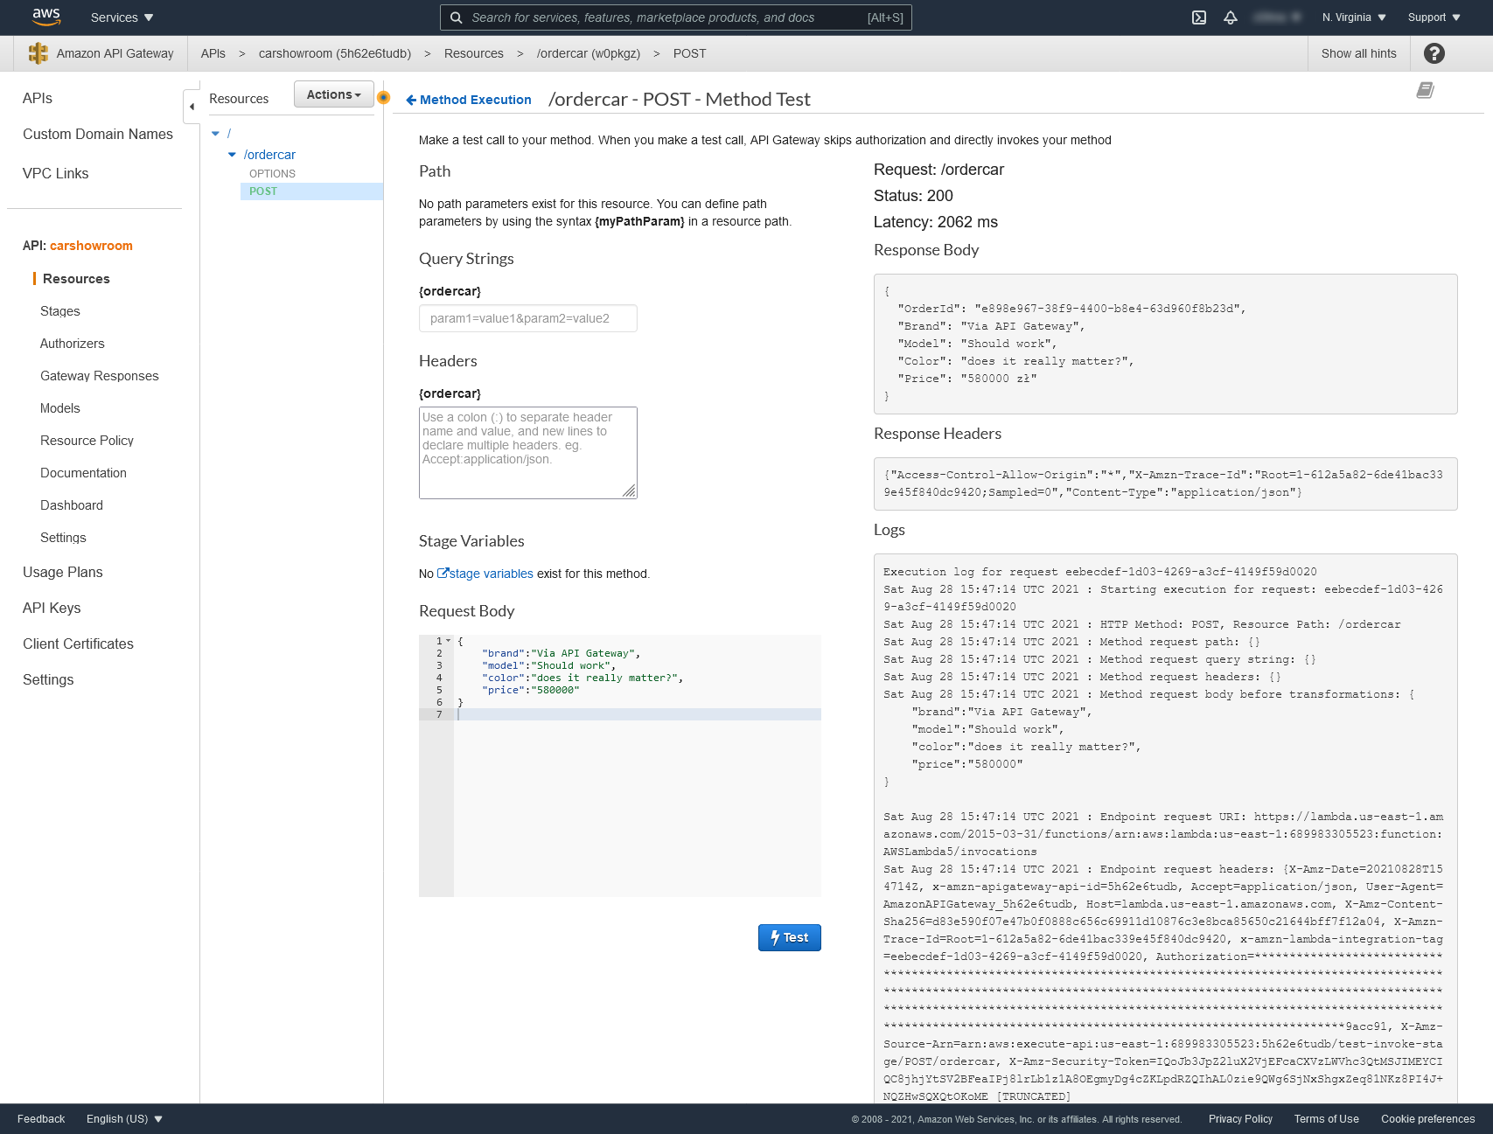Open the /ordercar resource
Screen dimensions: 1493x1134
[x=269, y=155]
